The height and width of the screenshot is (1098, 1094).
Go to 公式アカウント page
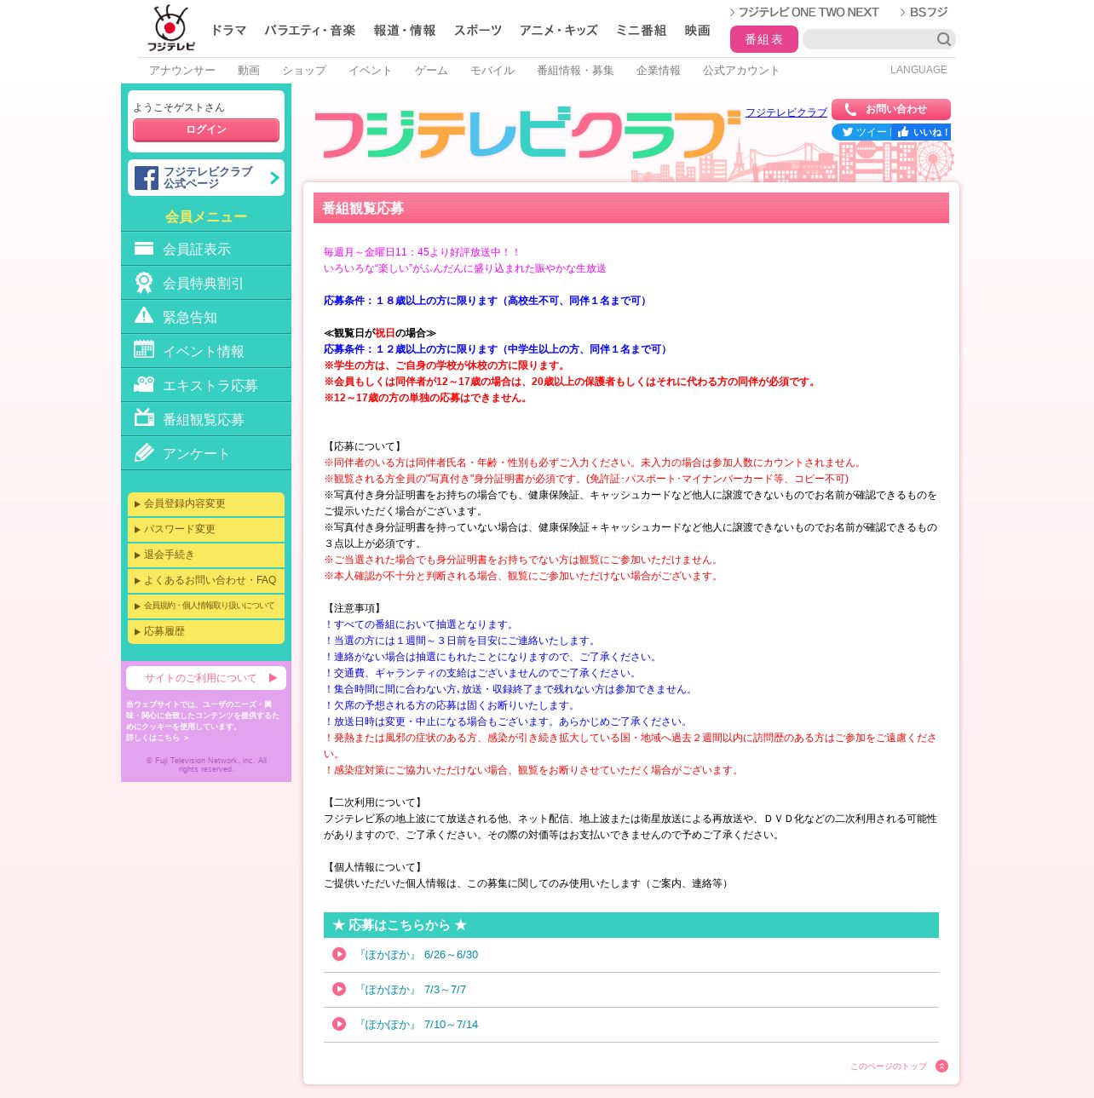coord(741,71)
